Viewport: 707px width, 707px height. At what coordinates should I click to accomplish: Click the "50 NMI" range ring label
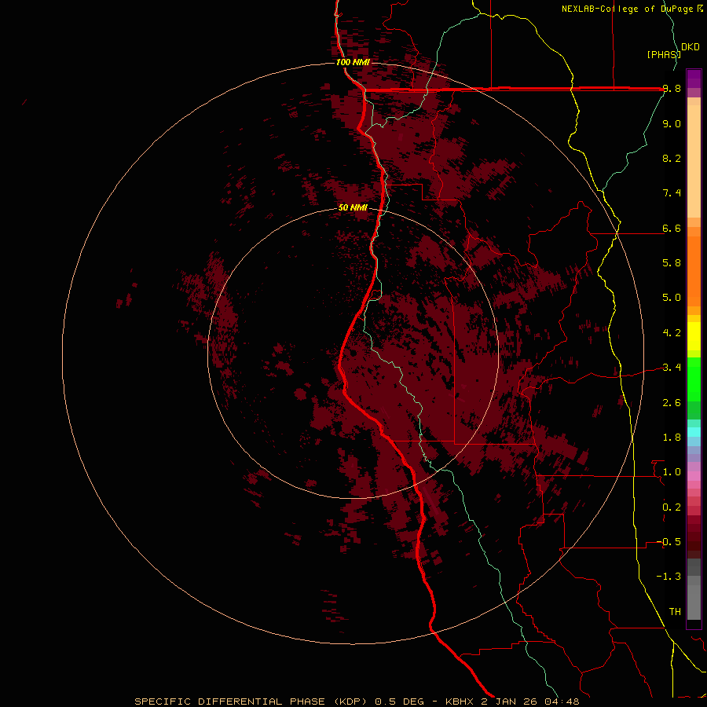[353, 207]
